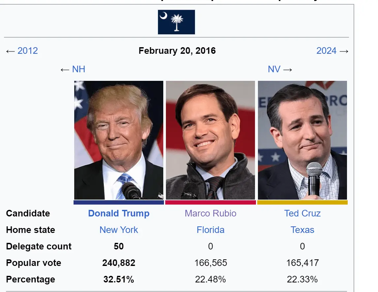Go to the 2012 primary link
Image resolution: width=378 pixels, height=292 pixels.
point(28,51)
